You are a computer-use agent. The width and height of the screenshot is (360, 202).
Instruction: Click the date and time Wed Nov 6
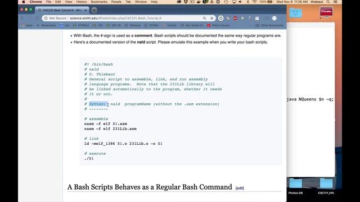click(x=292, y=2)
